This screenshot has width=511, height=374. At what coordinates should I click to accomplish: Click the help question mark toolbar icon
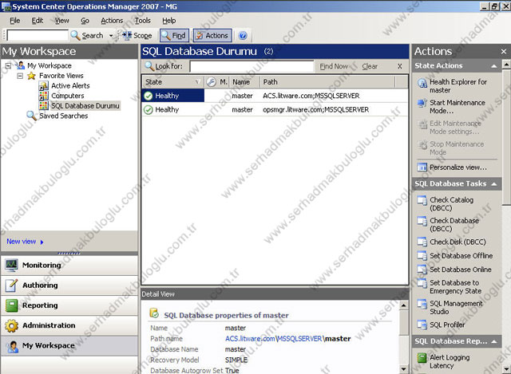pyautogui.click(x=243, y=36)
